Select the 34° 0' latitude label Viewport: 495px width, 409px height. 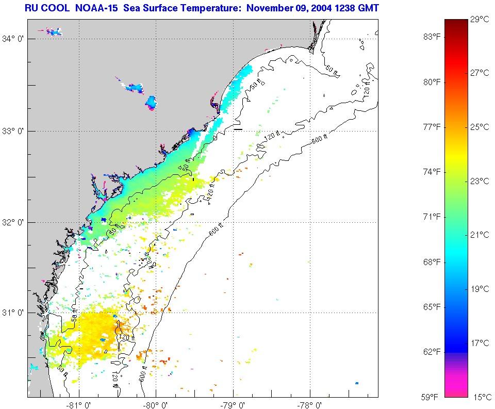[13, 39]
